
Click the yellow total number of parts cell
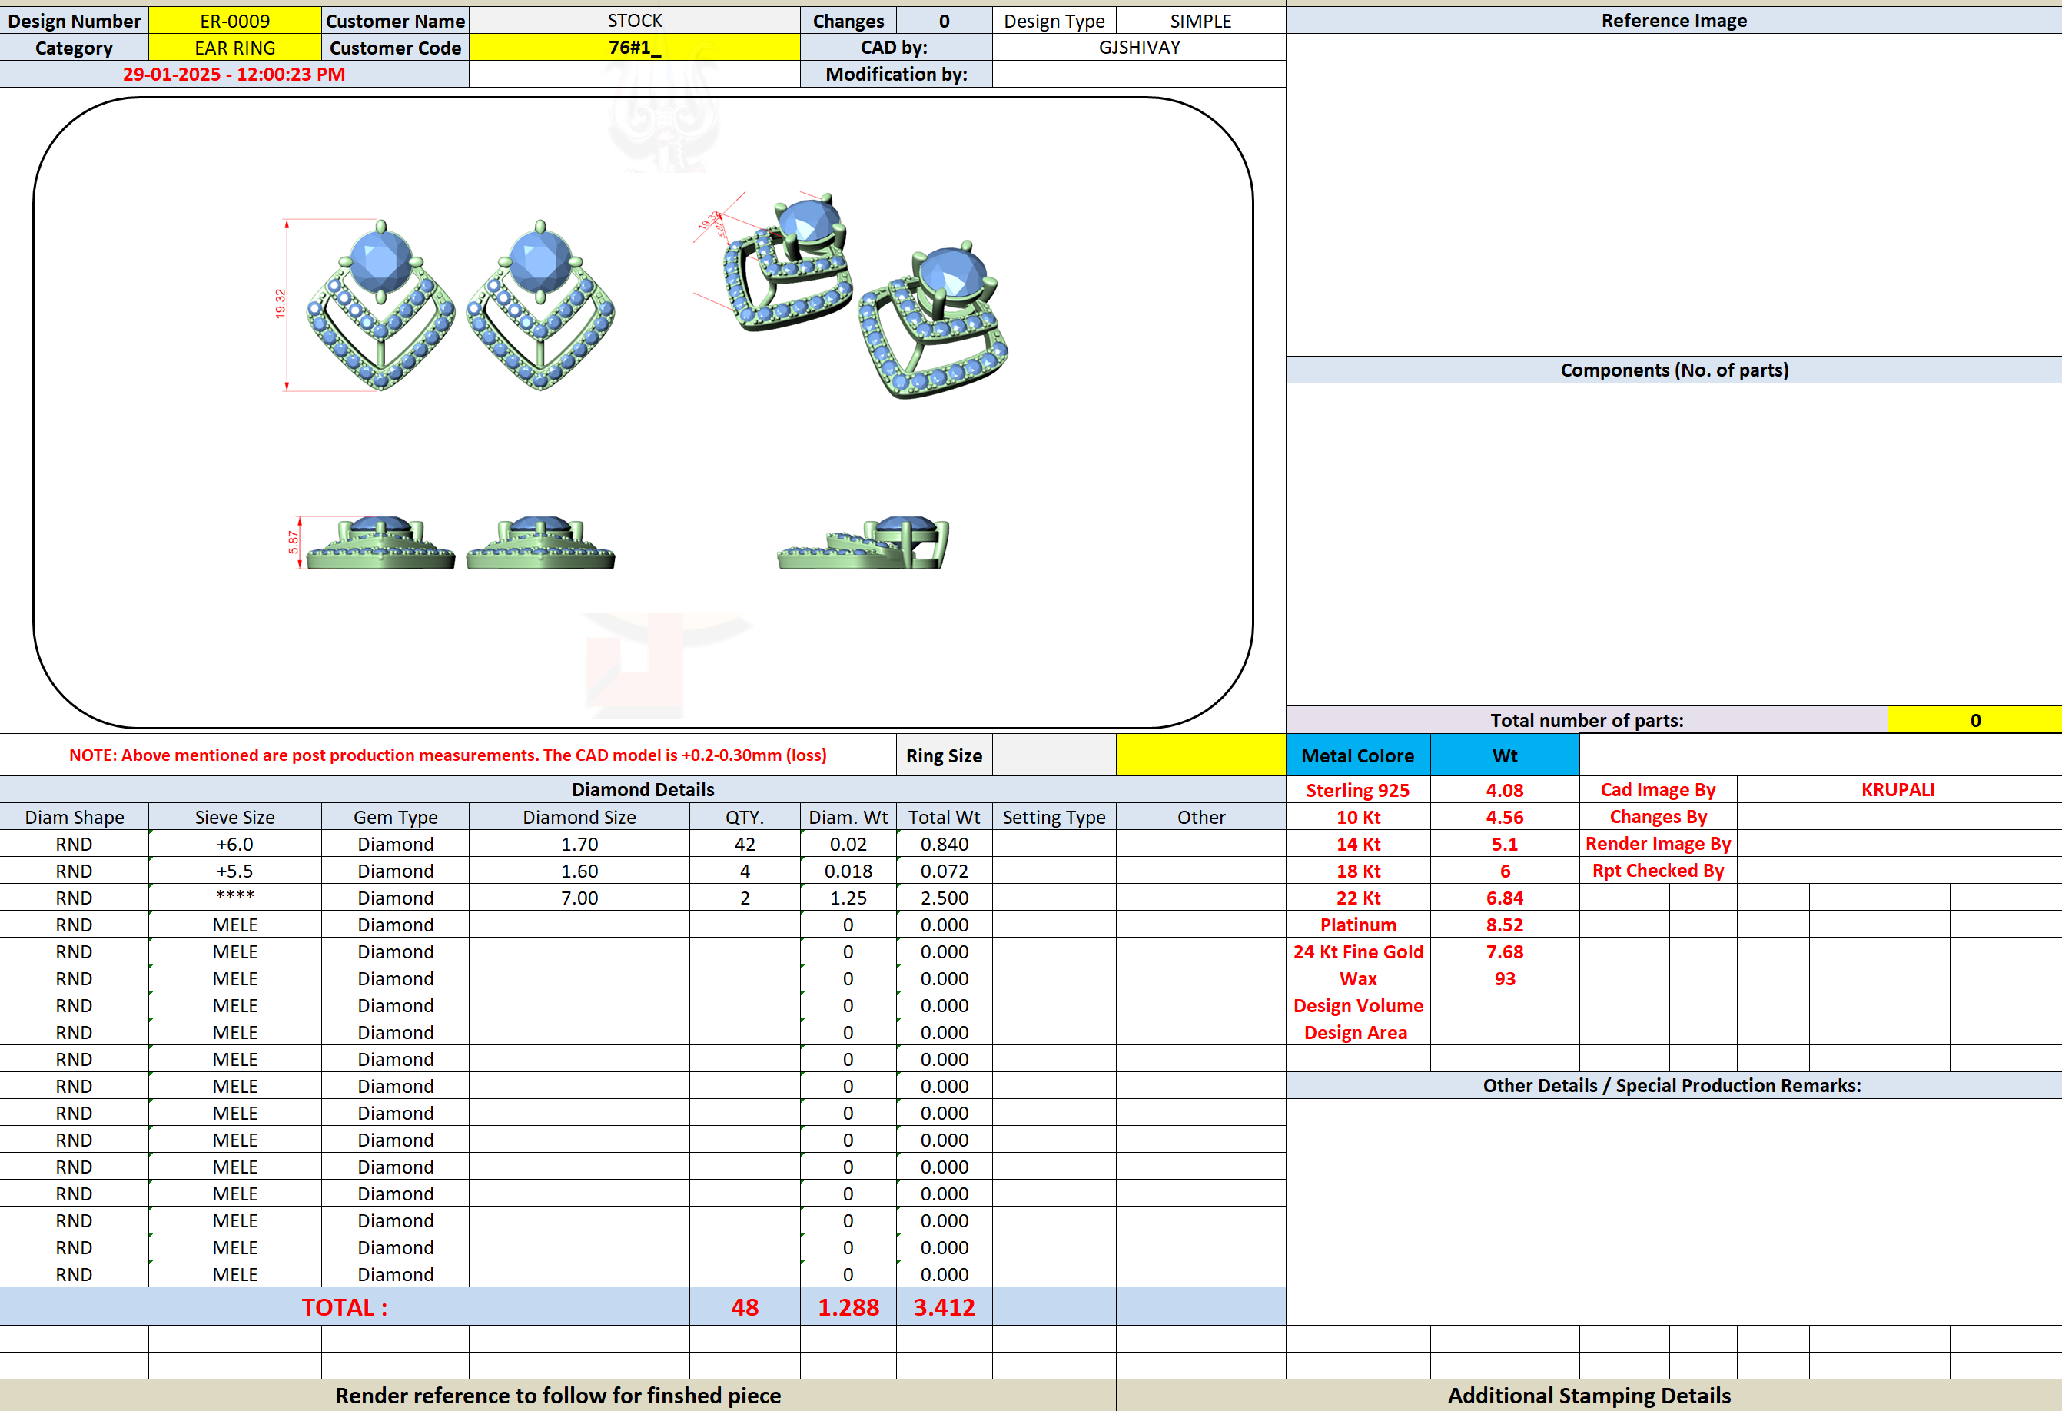1975,719
